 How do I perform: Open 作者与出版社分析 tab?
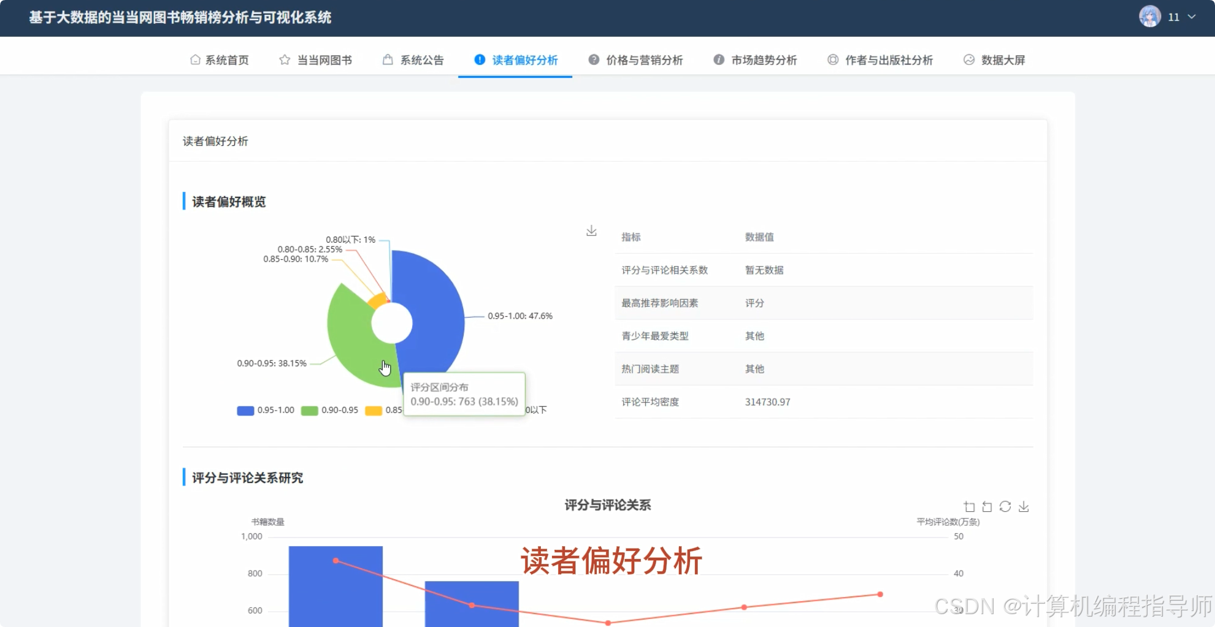[x=881, y=60]
